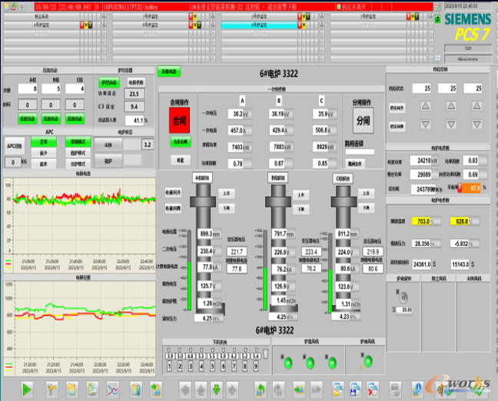
Task: Click the phase B electrode raise button
Action: [x=300, y=195]
